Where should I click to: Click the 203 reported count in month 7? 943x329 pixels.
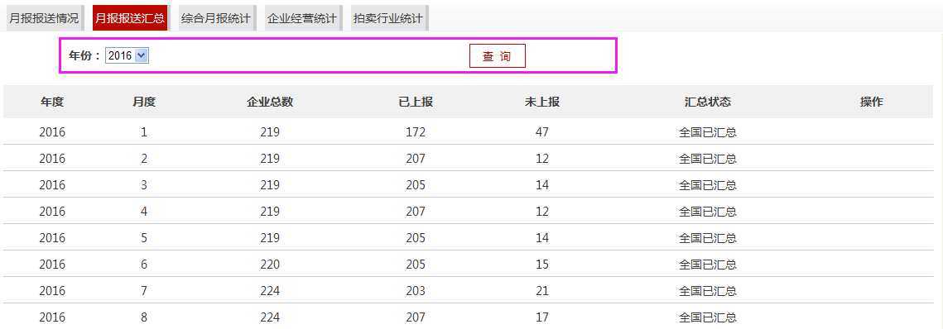click(416, 291)
